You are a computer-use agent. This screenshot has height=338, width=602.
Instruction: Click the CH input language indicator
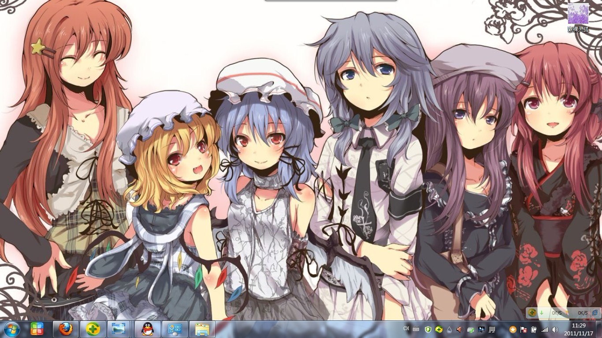coord(406,329)
